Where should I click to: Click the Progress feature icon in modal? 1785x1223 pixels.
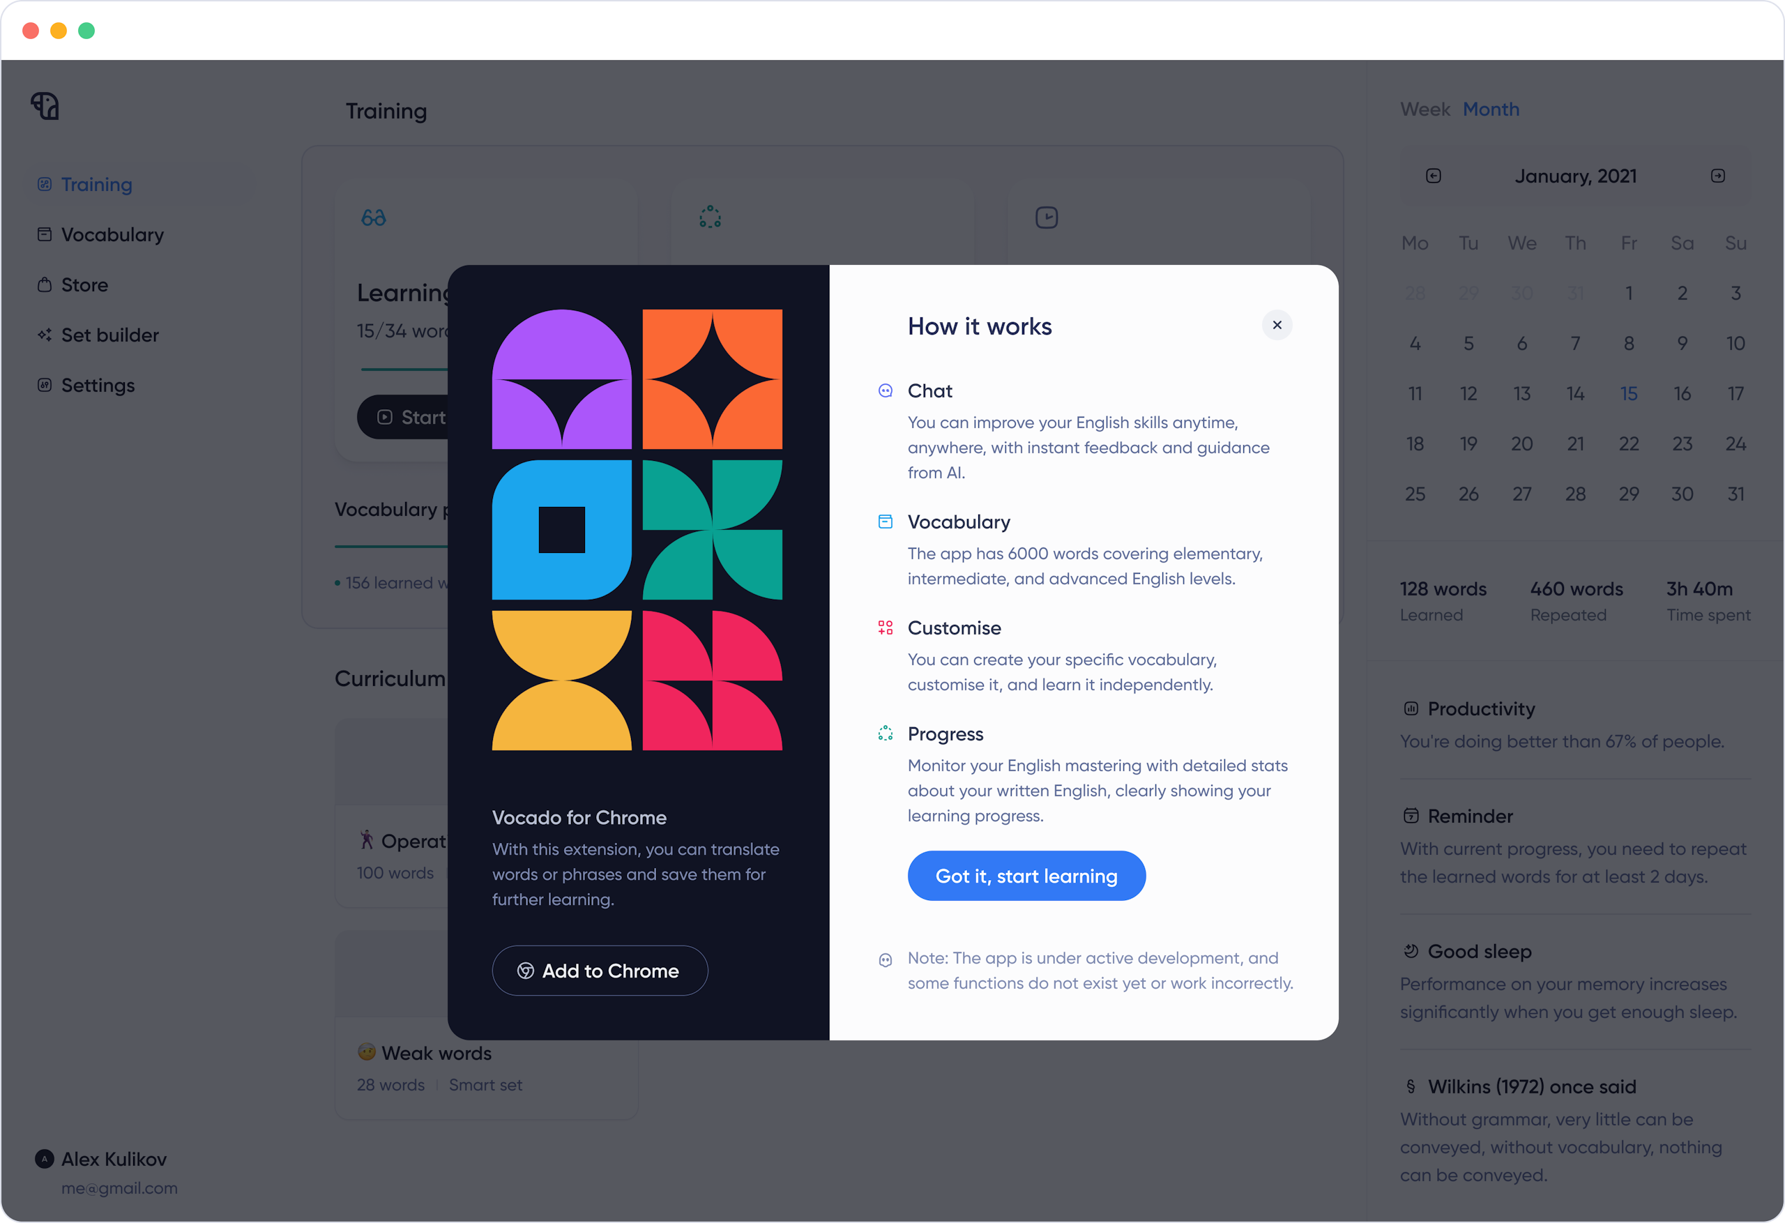tap(883, 734)
